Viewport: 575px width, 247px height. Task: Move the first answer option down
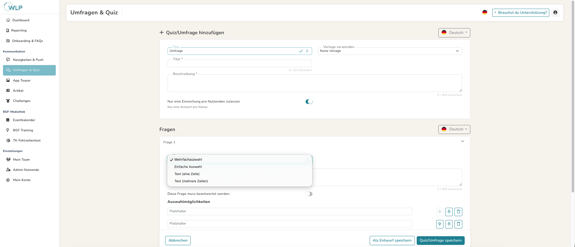click(x=449, y=212)
